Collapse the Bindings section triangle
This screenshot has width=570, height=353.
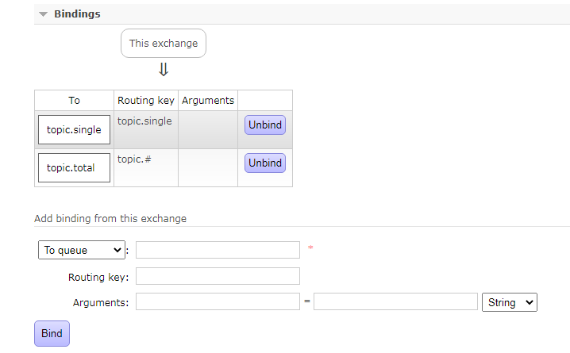pyautogui.click(x=43, y=14)
